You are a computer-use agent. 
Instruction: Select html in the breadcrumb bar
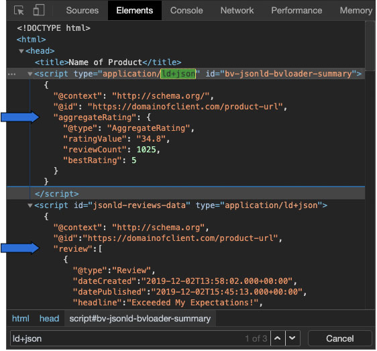click(21, 319)
